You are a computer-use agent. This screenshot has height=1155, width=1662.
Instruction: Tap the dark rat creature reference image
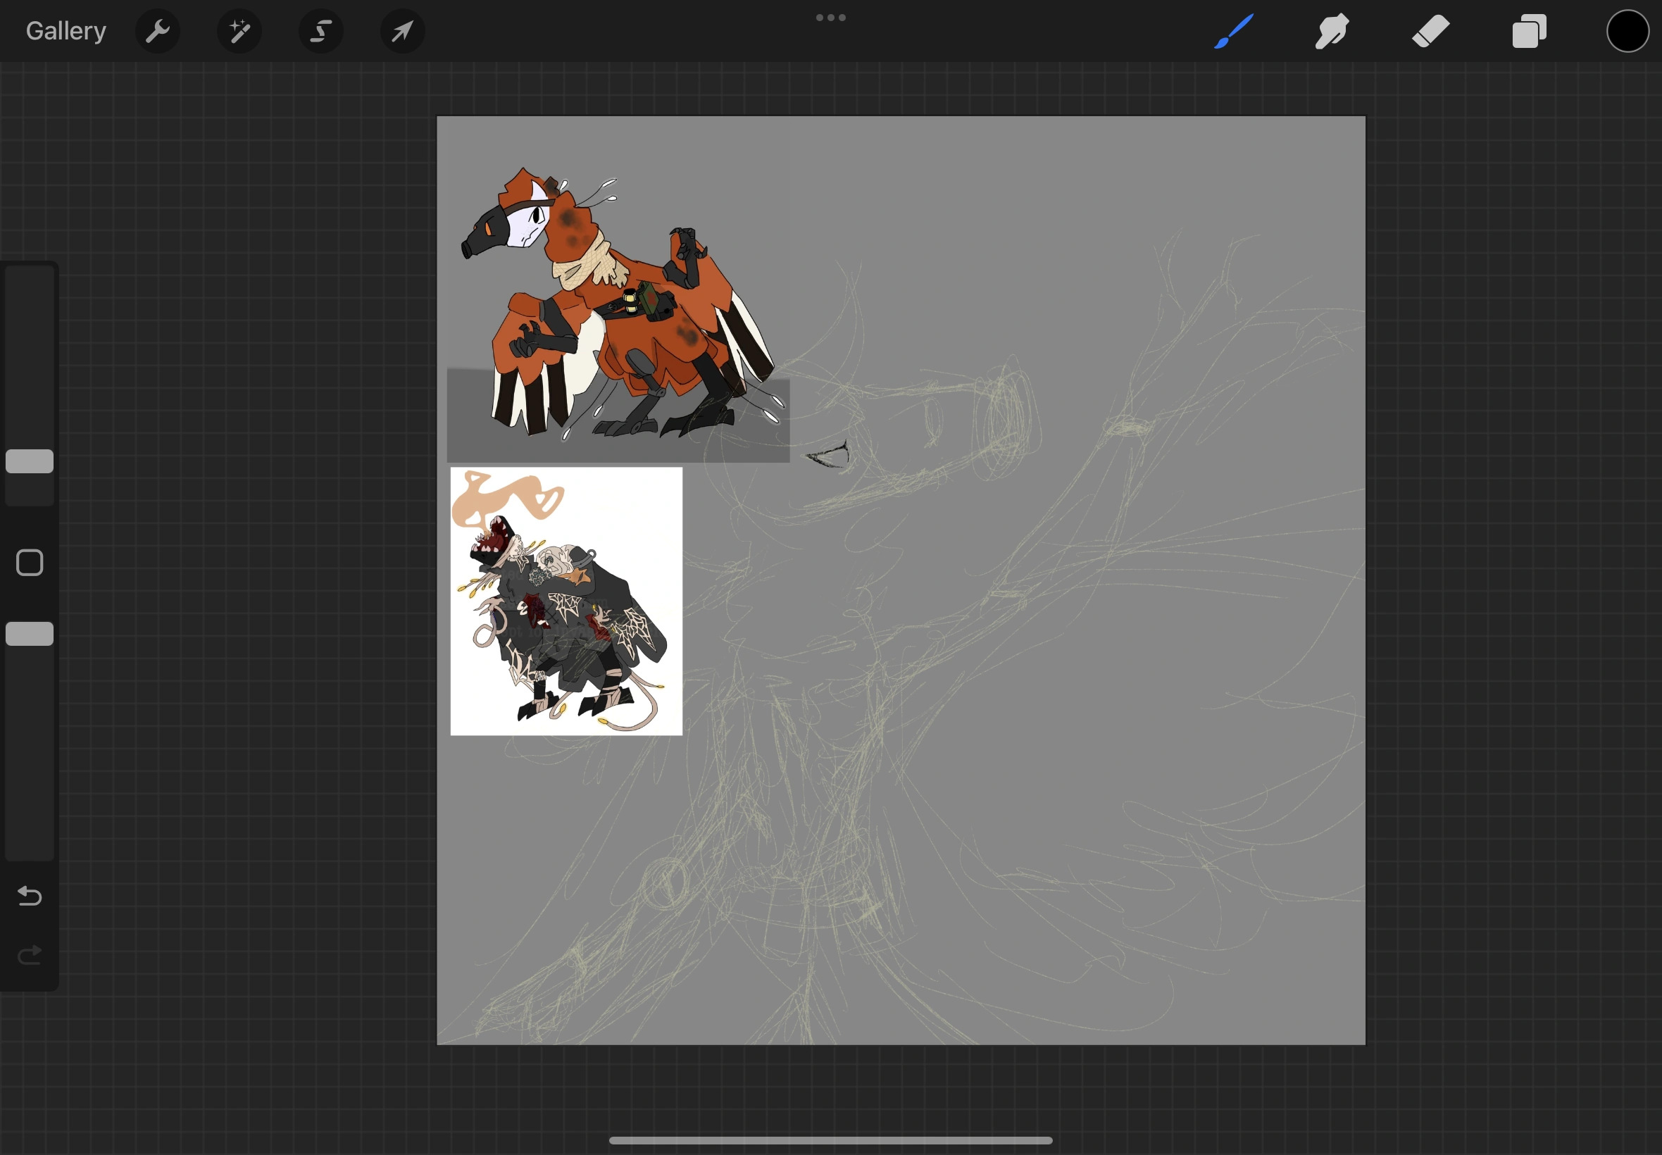click(x=566, y=601)
